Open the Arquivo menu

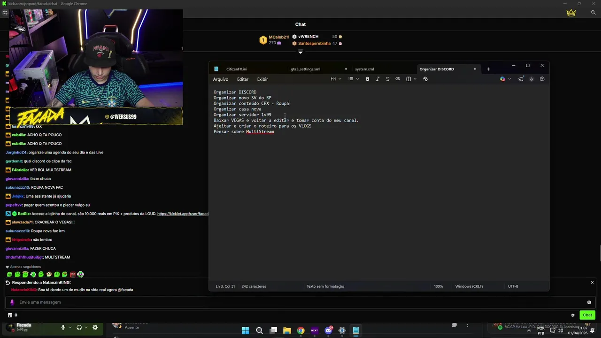point(221,79)
